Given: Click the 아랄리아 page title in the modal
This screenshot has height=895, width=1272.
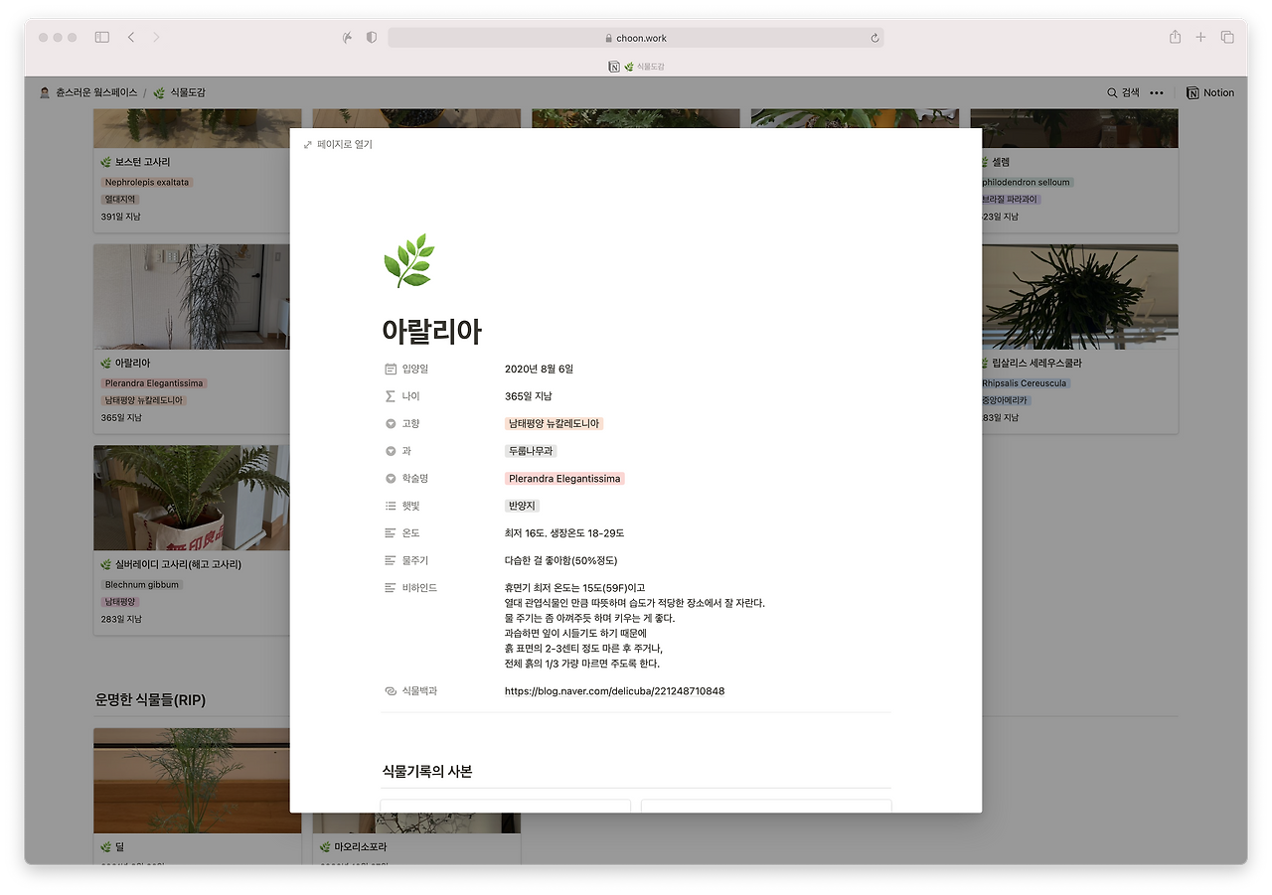Looking at the screenshot, I should point(431,331).
